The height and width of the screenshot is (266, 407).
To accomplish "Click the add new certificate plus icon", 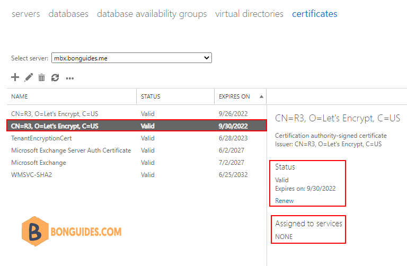I will 15,77.
